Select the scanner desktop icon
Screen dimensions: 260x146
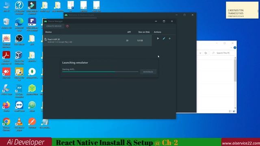click(6, 90)
